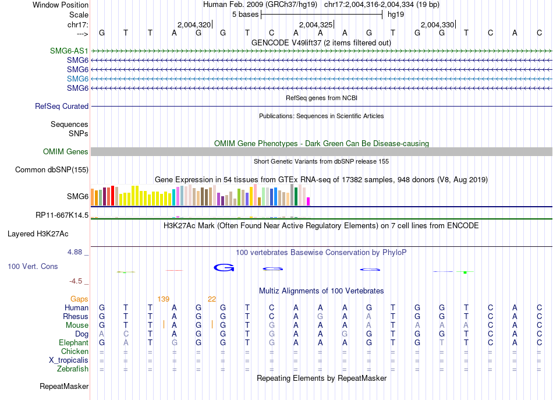Select the Elephant alignment row label

74,342
